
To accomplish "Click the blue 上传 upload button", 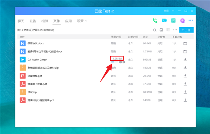I will (186, 30).
